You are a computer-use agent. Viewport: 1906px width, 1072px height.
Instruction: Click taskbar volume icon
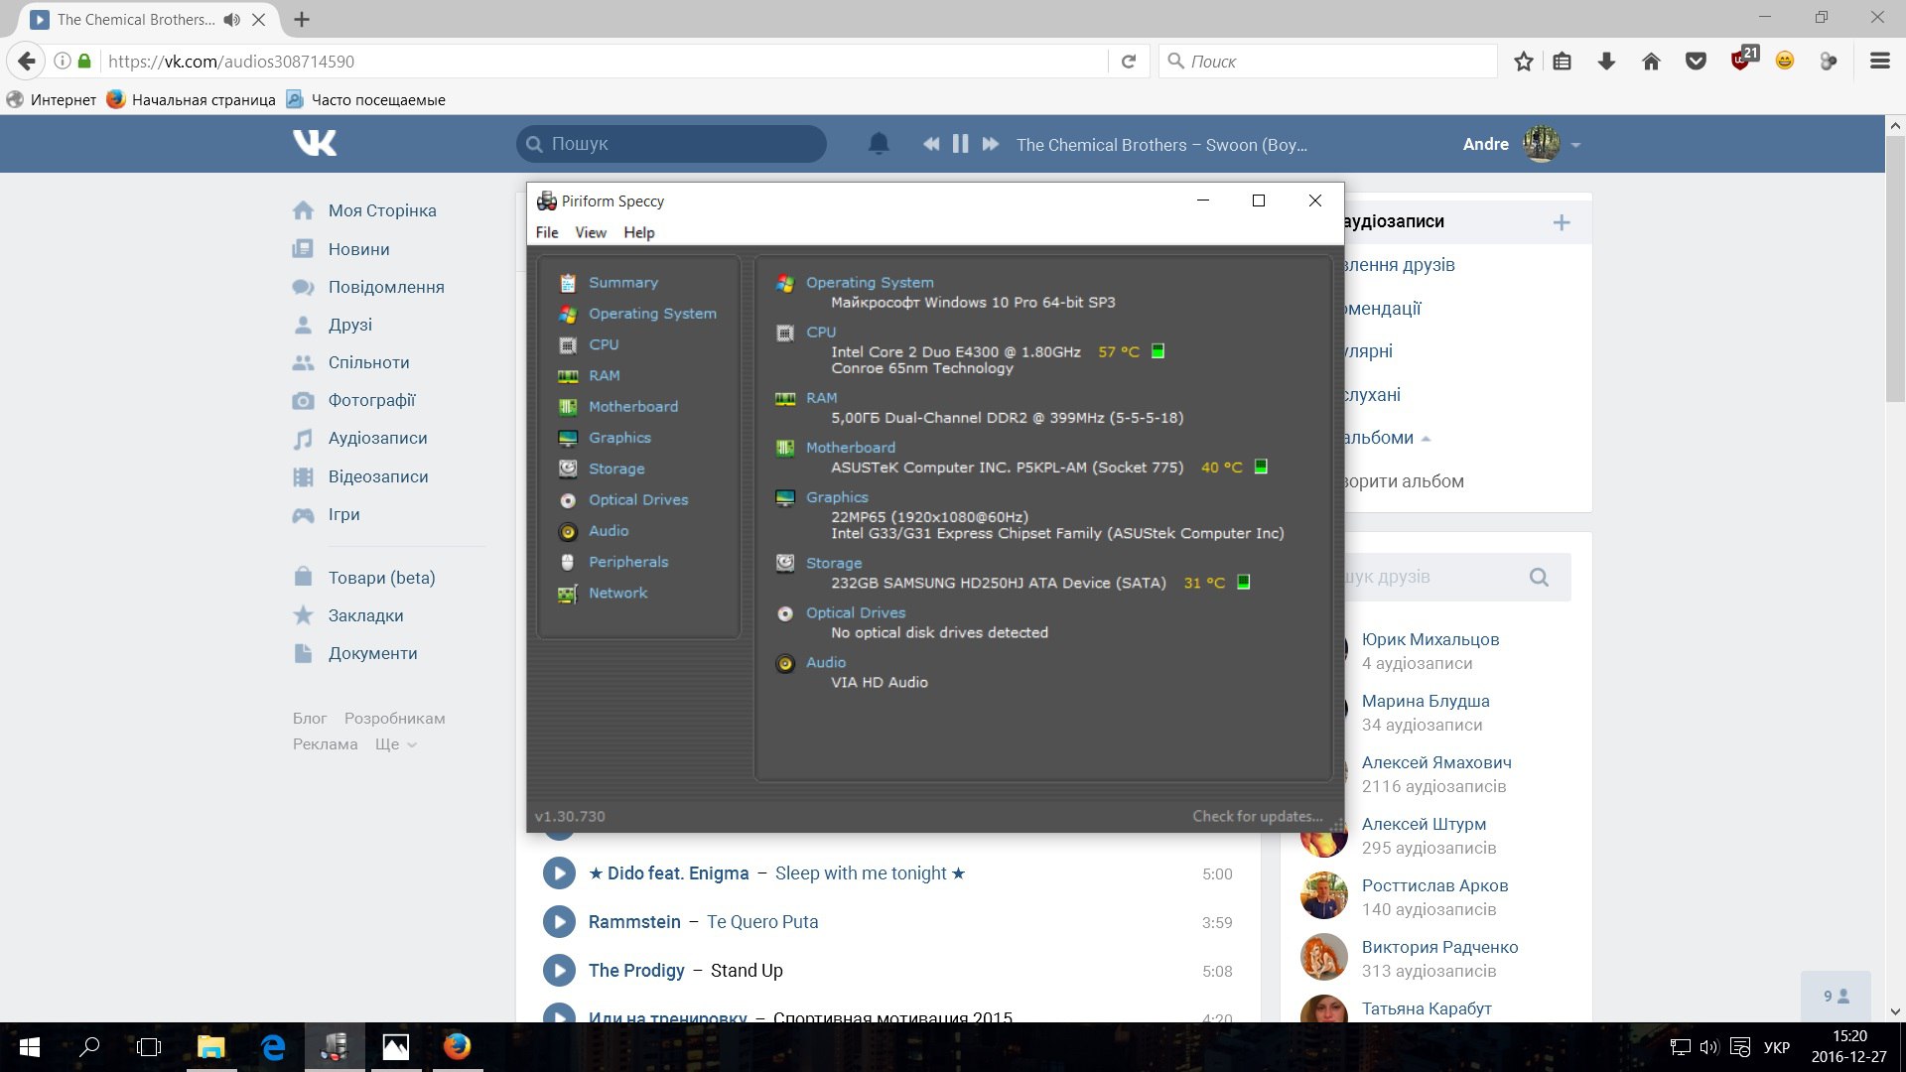(x=1708, y=1047)
